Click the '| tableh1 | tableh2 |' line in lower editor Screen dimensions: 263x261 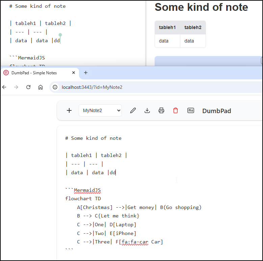96,155
